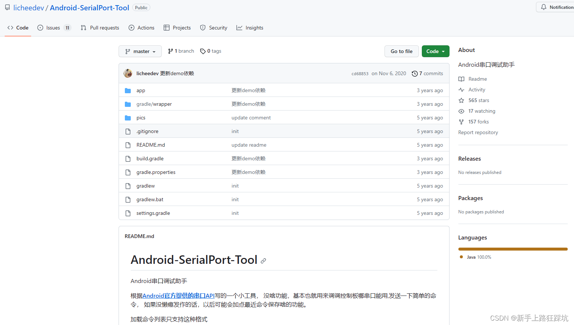Open the Security tab
Screen dimensions: 574x325
pyautogui.click(x=213, y=28)
